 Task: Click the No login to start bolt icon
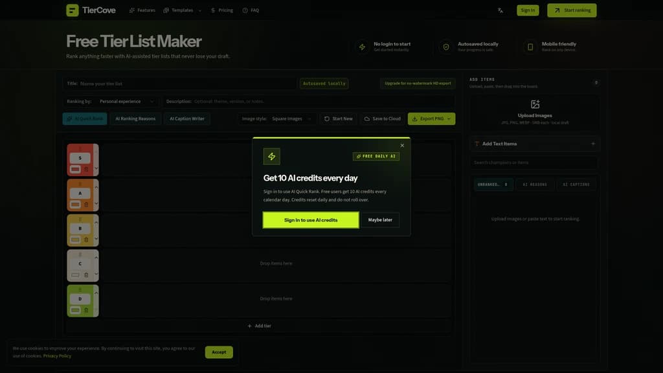coord(362,47)
